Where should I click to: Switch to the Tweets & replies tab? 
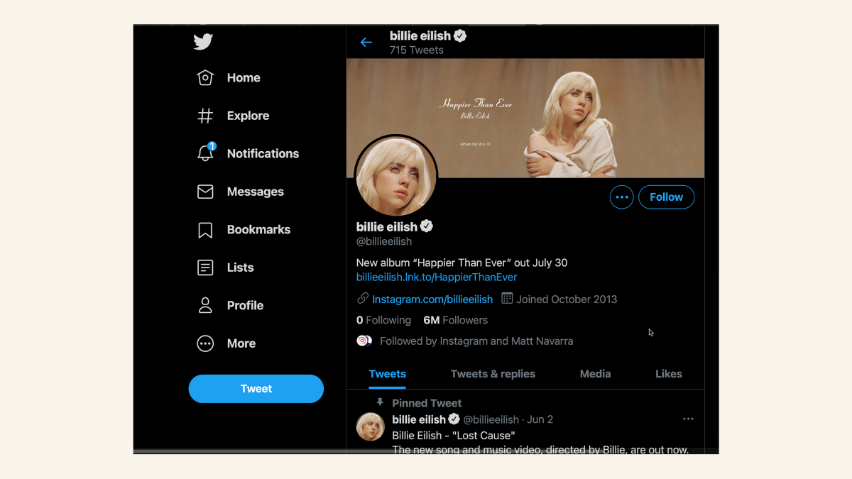tap(493, 374)
